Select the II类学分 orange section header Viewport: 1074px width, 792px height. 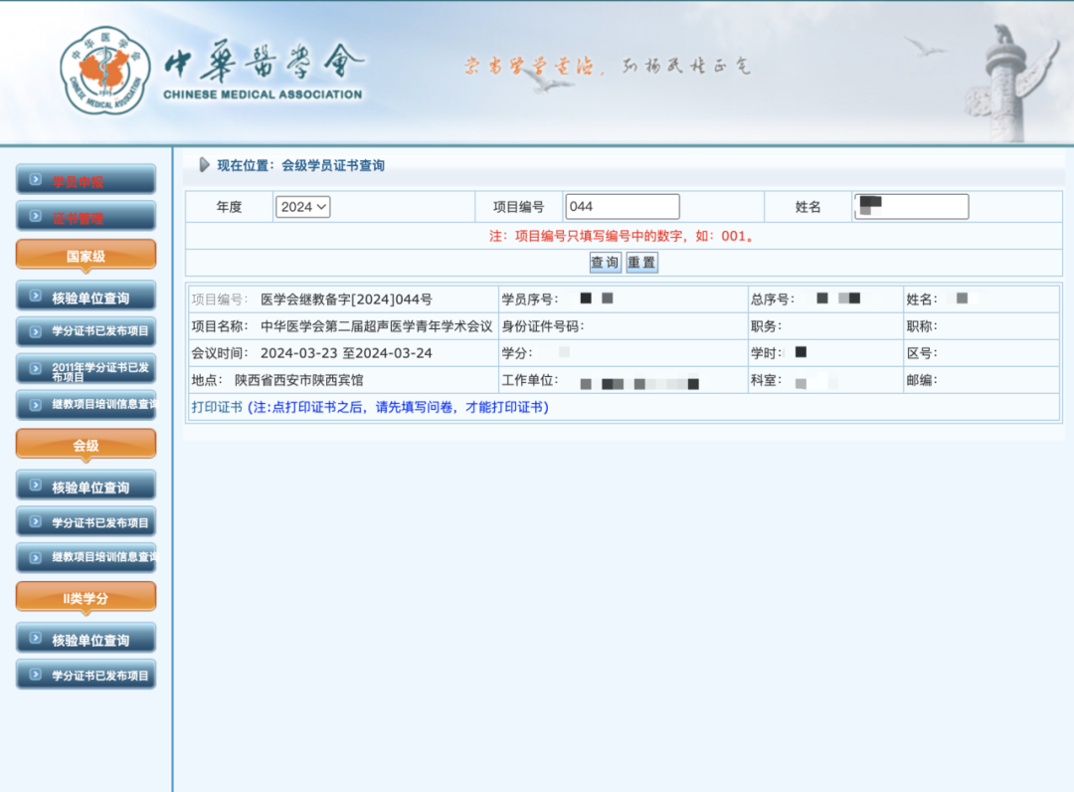coord(87,597)
